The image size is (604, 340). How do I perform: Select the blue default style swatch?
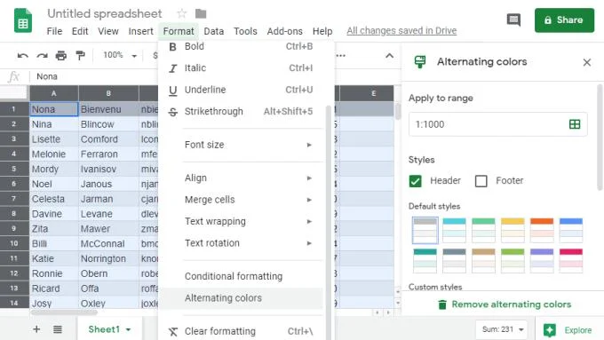pyautogui.click(x=571, y=230)
